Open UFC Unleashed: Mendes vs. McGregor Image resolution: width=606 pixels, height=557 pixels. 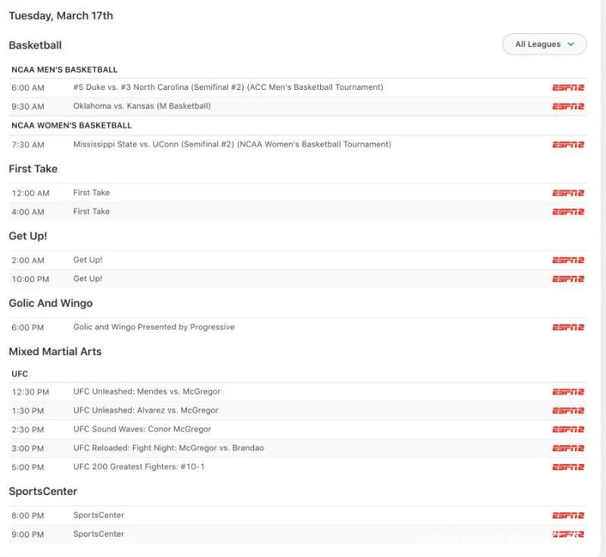click(147, 391)
